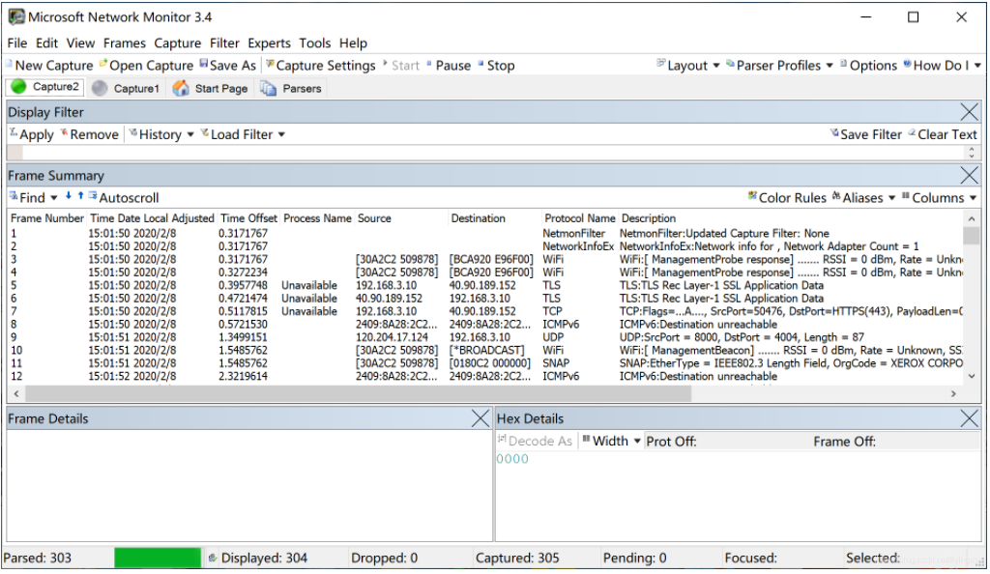Select frame 5 TLS row
990x574 pixels.
486,286
